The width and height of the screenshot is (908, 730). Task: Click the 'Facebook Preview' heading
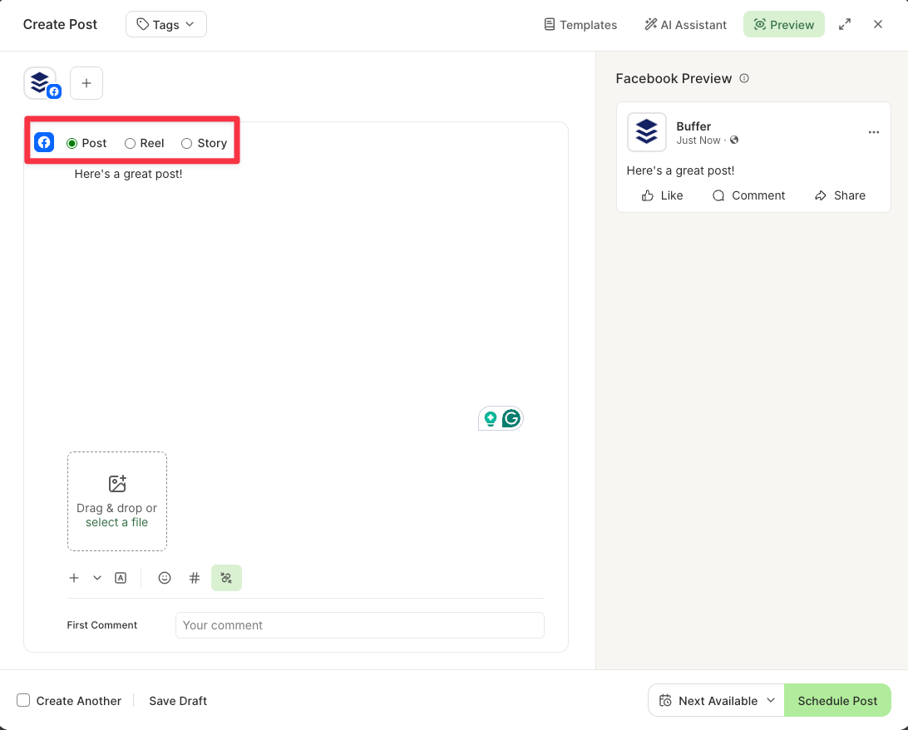pos(674,78)
